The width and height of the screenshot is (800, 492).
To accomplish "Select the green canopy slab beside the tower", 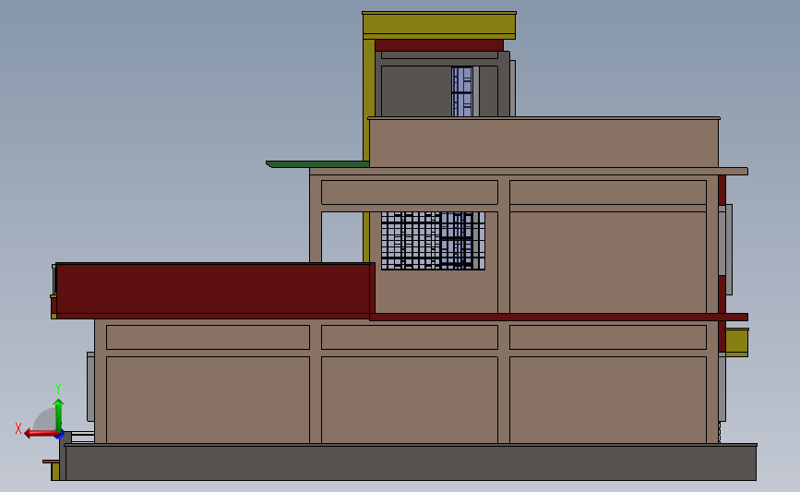I will click(317, 164).
